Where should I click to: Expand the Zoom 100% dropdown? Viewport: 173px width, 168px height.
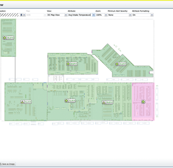(101, 15)
